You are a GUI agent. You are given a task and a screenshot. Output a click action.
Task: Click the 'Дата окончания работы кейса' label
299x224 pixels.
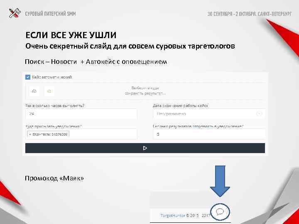pos(180,105)
